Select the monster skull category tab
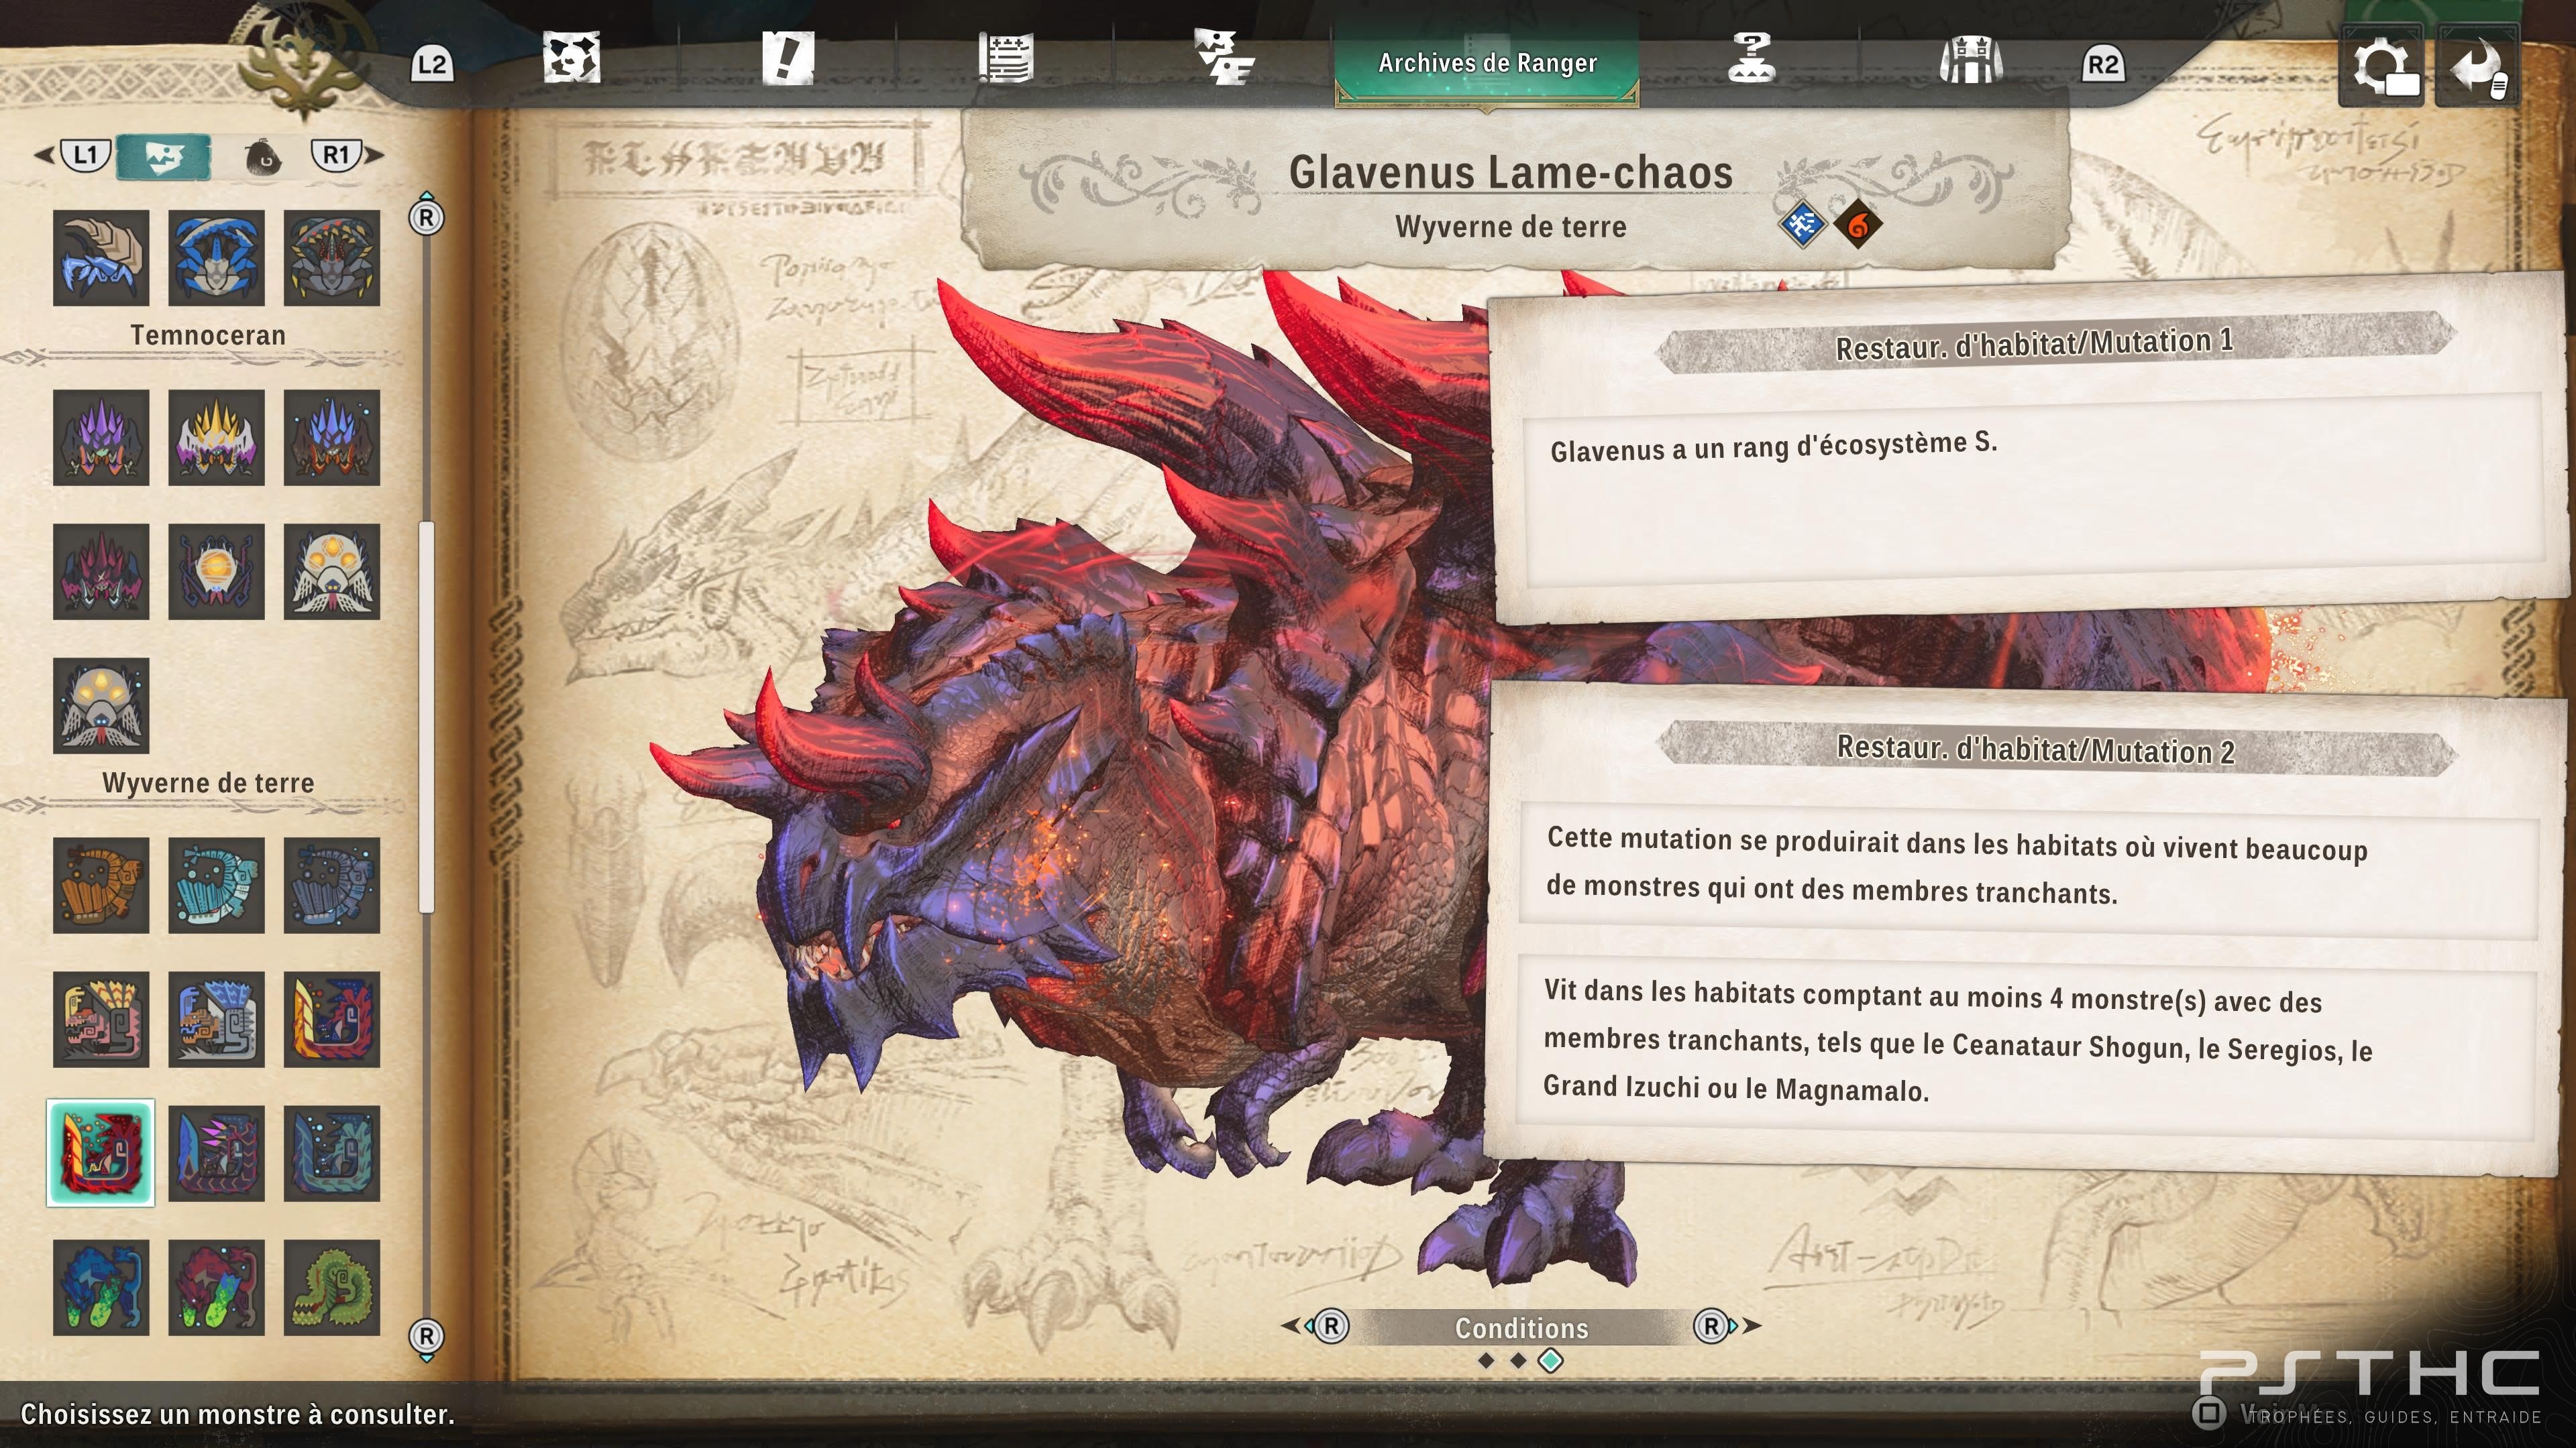Image resolution: width=2576 pixels, height=1448 pixels. tap(163, 157)
